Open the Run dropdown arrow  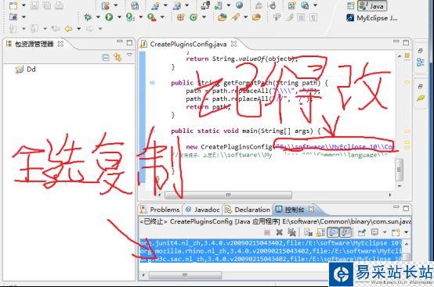coord(119,17)
